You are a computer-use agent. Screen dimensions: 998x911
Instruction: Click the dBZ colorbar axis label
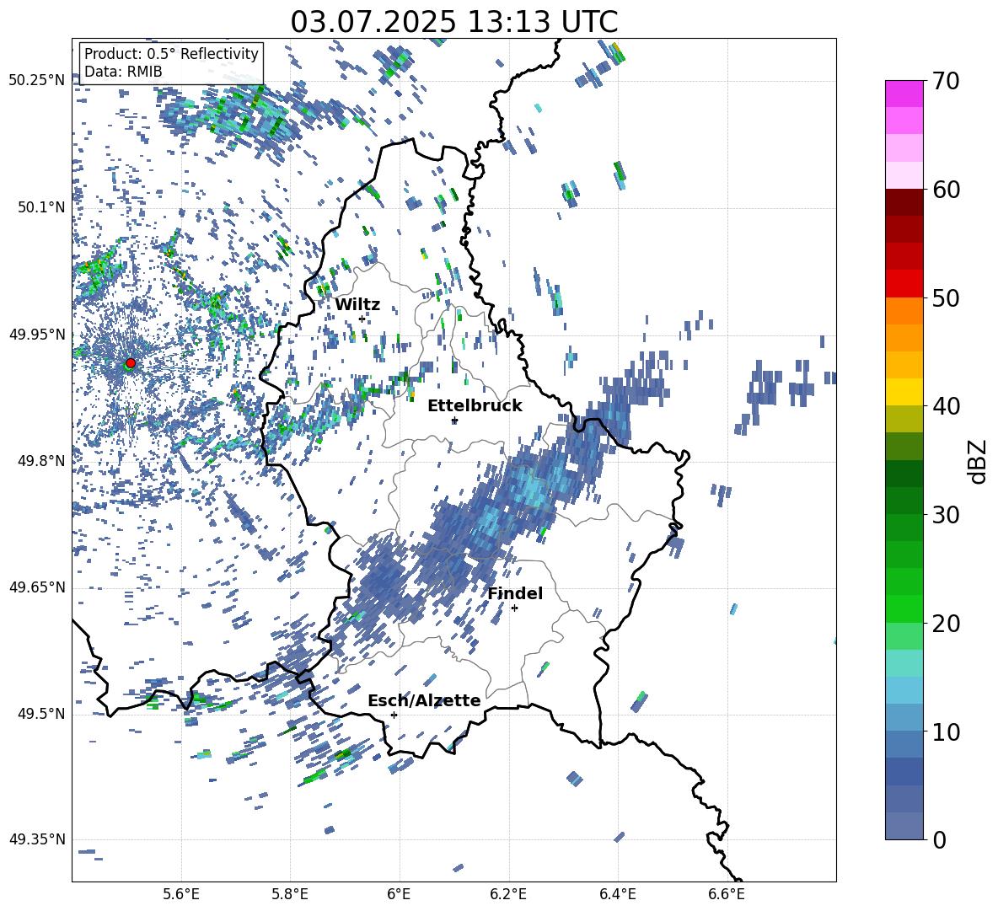(977, 461)
